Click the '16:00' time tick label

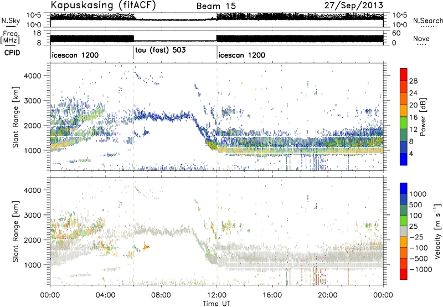tap(272, 295)
